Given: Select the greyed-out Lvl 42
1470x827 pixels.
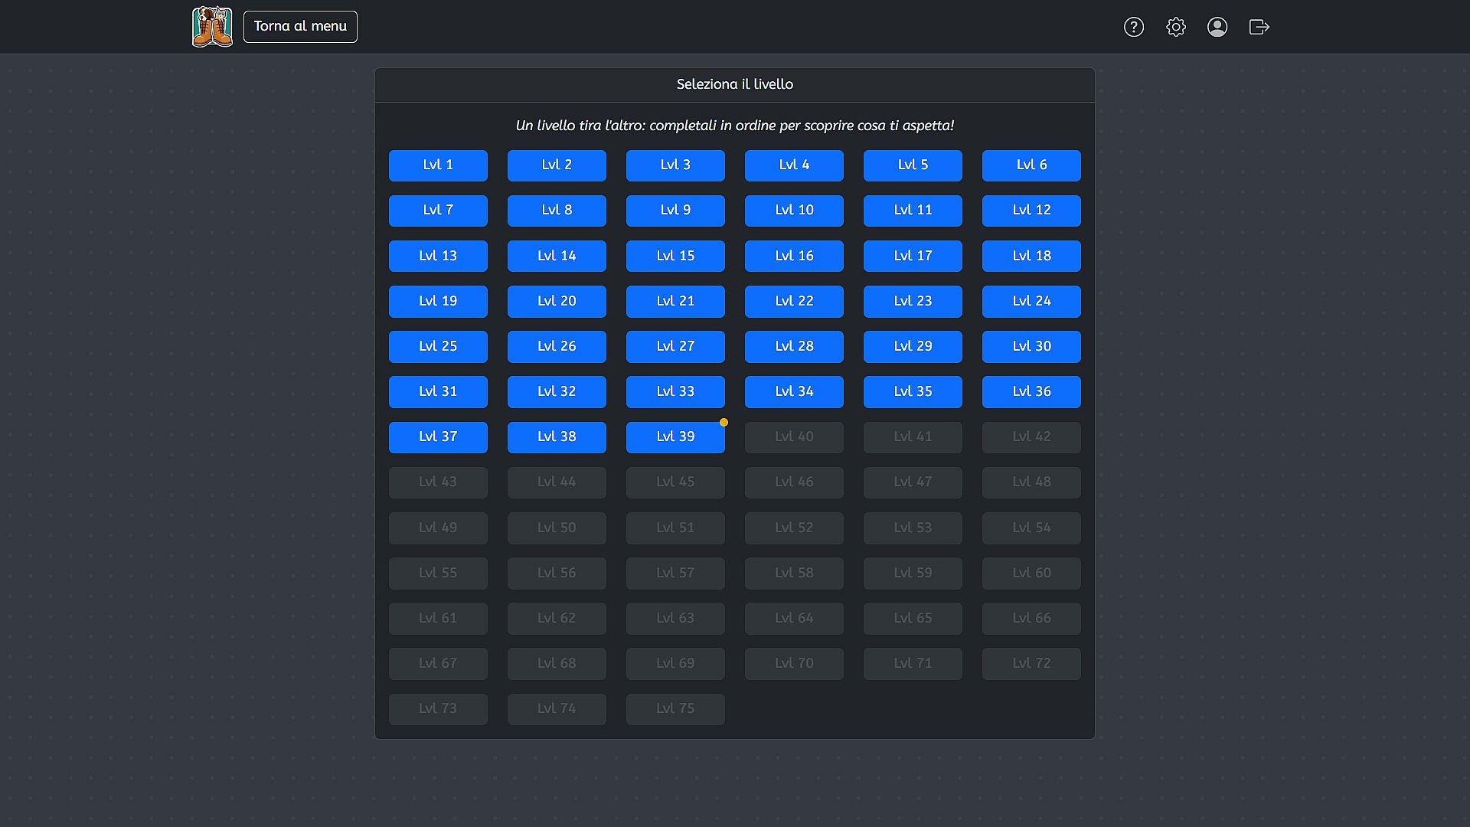Looking at the screenshot, I should (1031, 437).
